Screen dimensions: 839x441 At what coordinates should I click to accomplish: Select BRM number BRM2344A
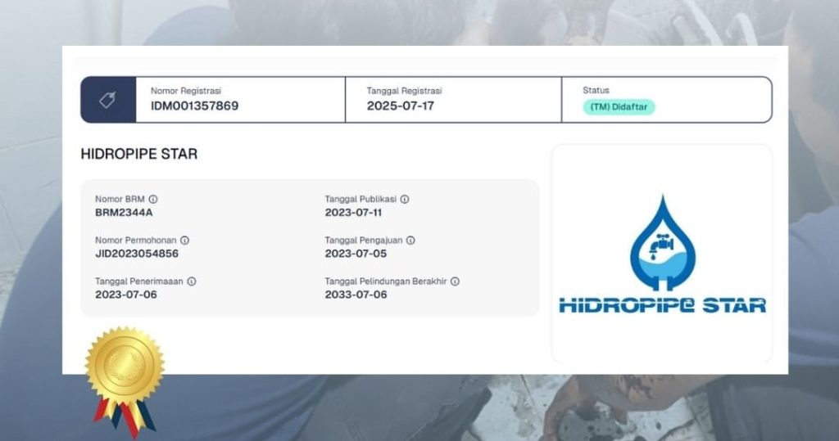click(125, 213)
